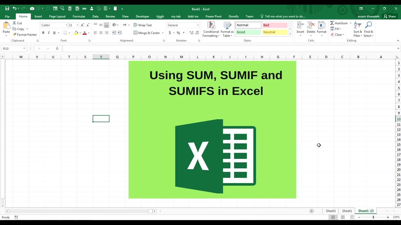
Task: Apply the yellow fill color
Action: tap(76, 33)
